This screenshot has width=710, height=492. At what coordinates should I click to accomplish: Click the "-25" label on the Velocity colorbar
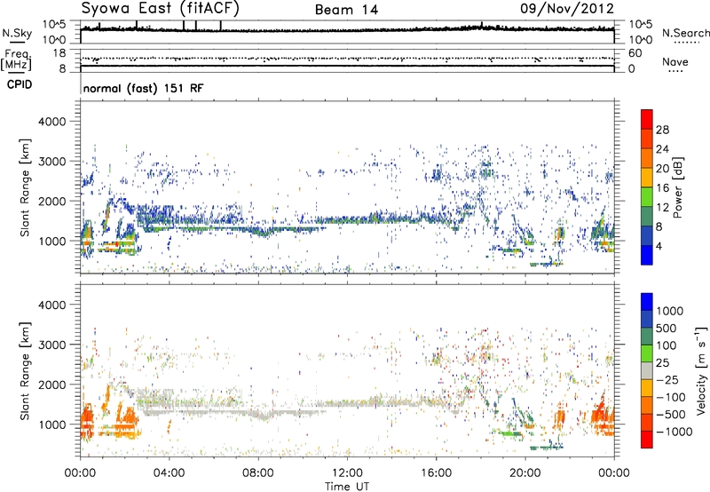pyautogui.click(x=667, y=380)
